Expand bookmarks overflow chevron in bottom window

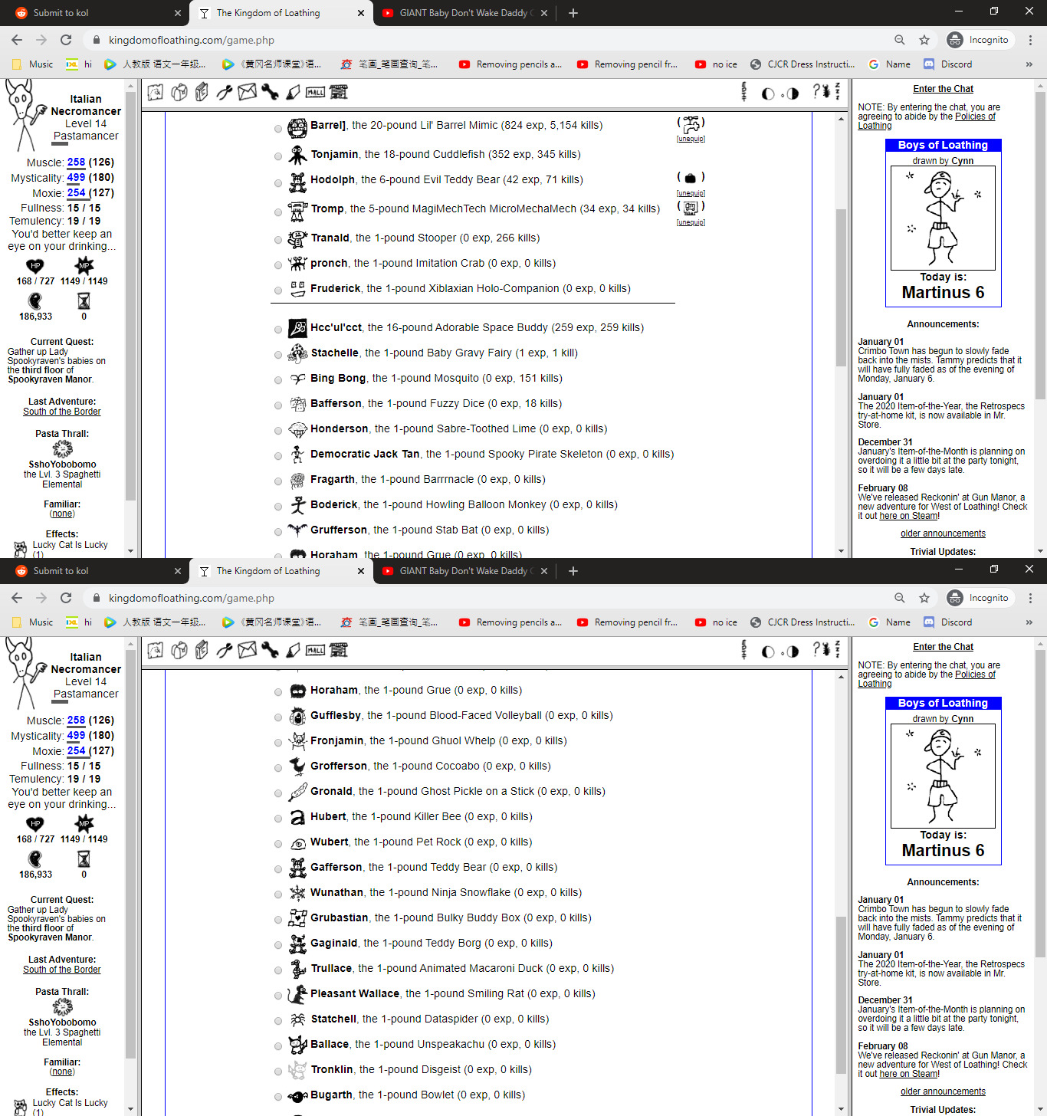1029,622
